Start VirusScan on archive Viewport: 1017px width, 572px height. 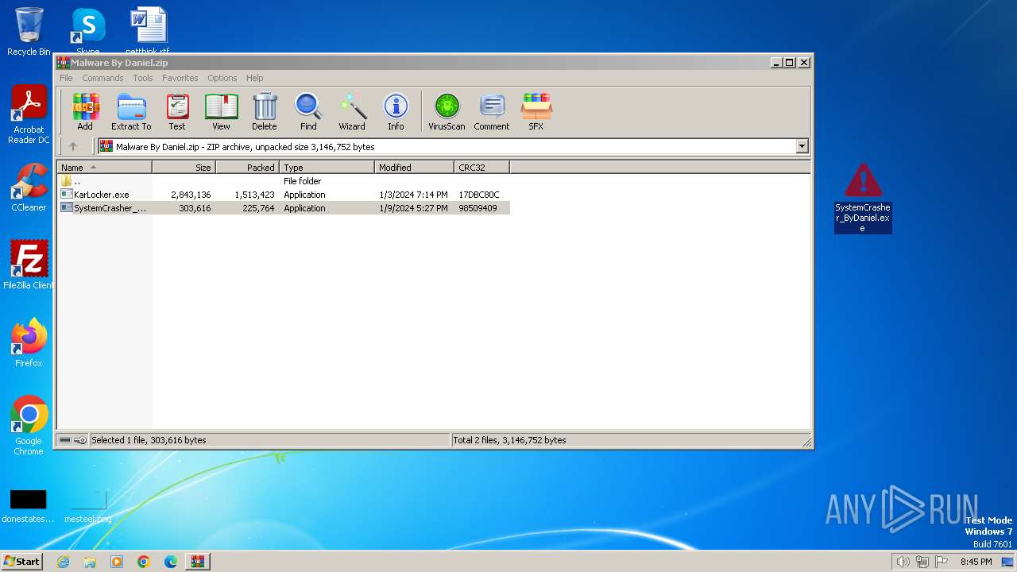pyautogui.click(x=447, y=112)
